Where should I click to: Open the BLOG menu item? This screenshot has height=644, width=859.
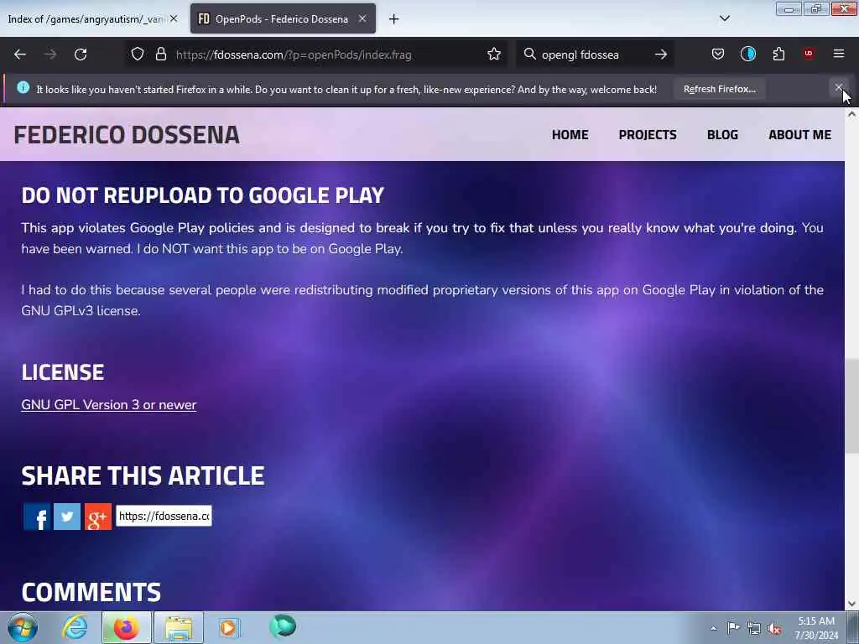click(x=722, y=135)
